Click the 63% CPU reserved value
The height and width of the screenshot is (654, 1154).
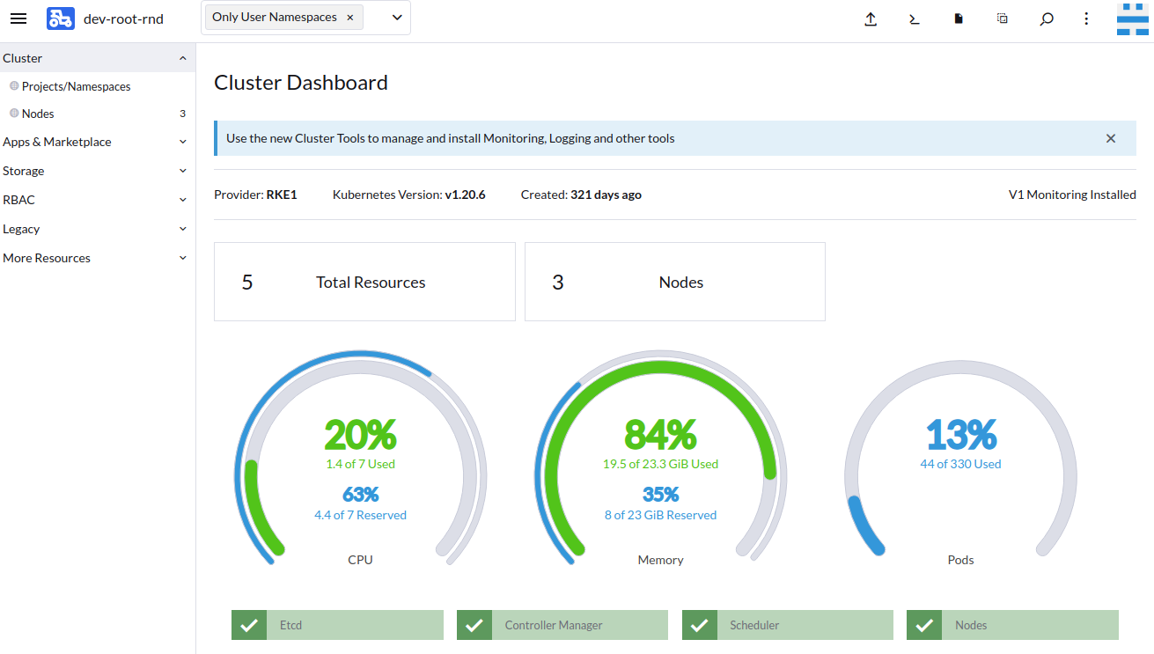360,495
